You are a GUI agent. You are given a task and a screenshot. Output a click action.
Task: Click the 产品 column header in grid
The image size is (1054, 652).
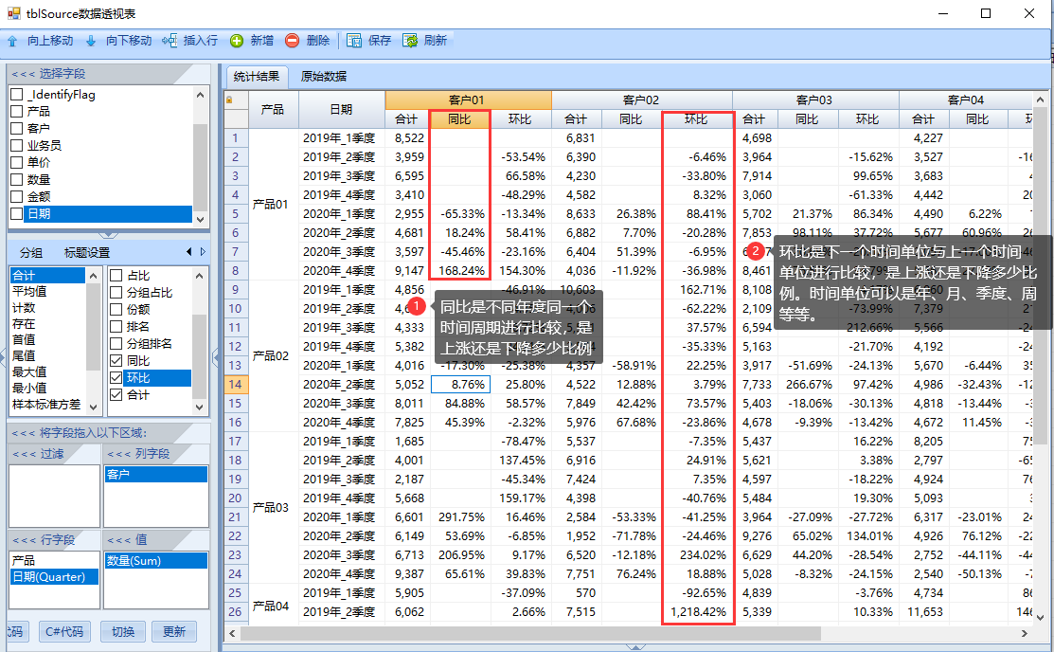[273, 110]
